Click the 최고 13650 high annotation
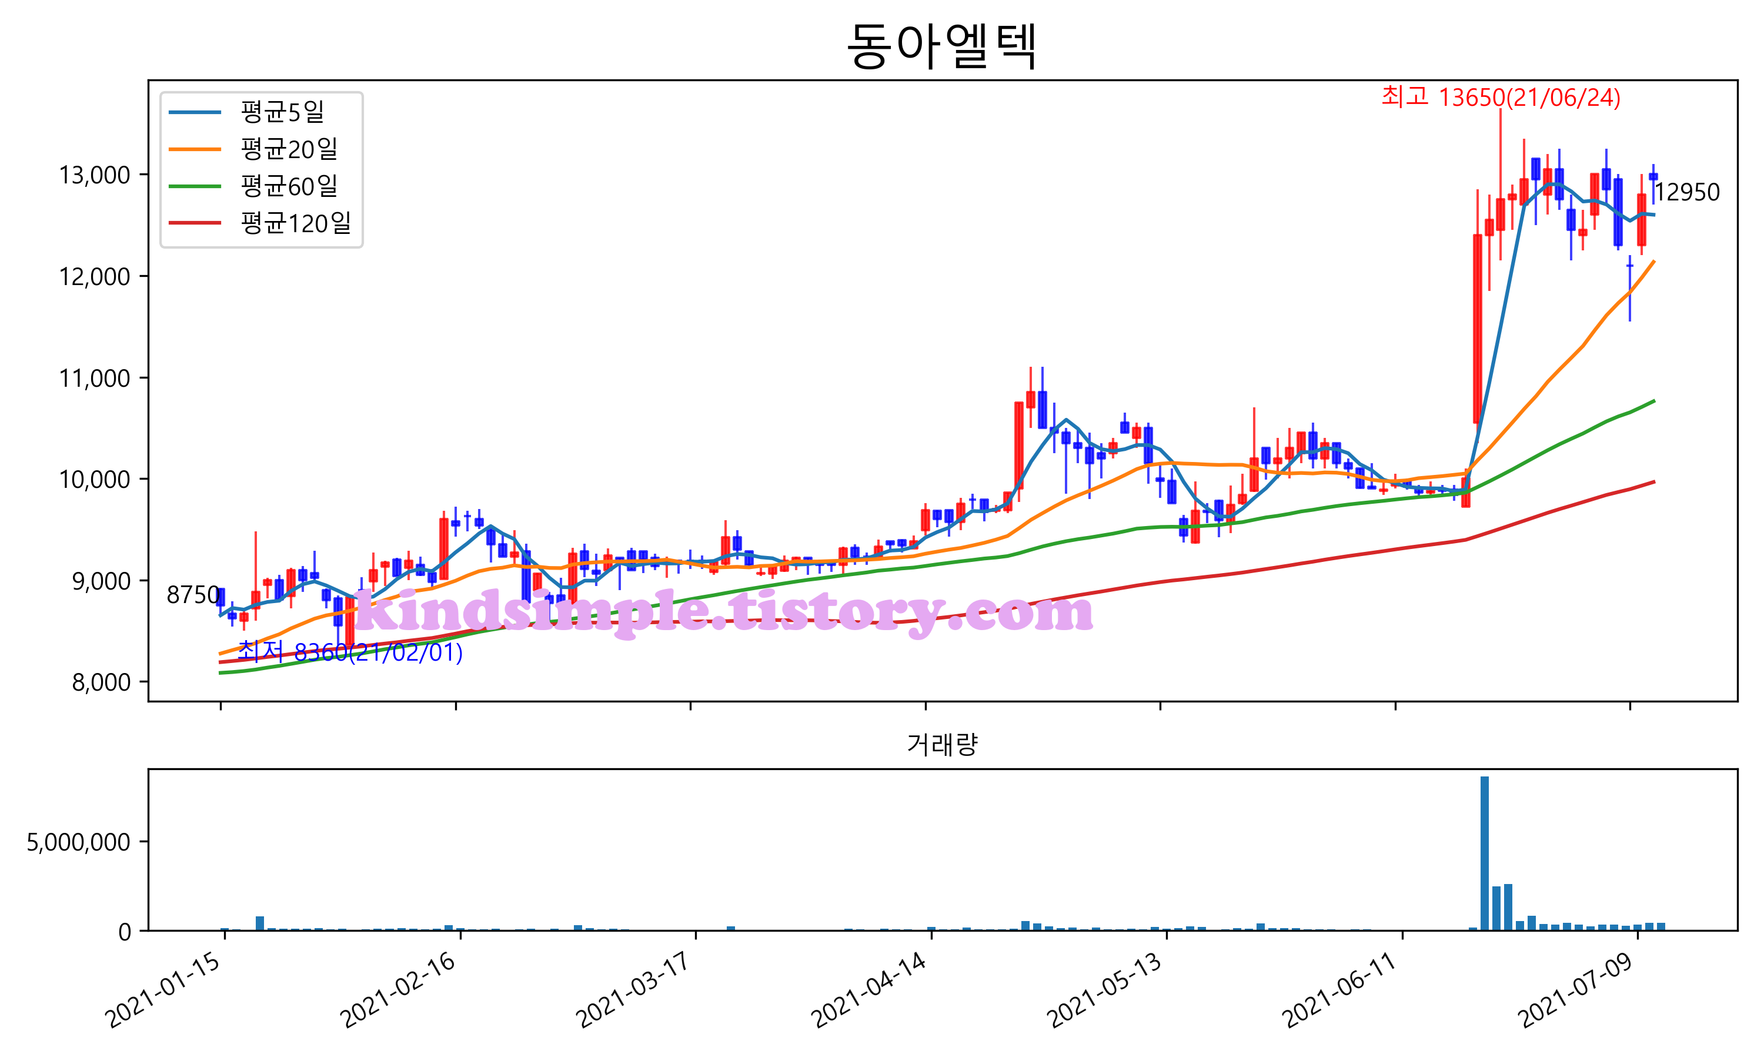The height and width of the screenshot is (1058, 1764). coord(1500,97)
